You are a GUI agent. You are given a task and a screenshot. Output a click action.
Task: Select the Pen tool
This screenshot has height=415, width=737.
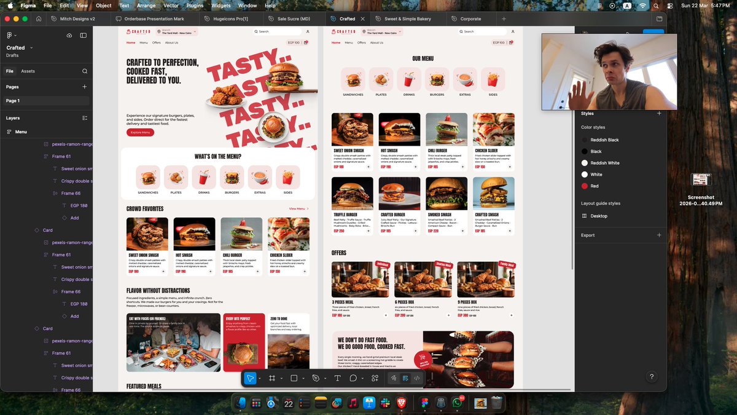tap(315, 378)
